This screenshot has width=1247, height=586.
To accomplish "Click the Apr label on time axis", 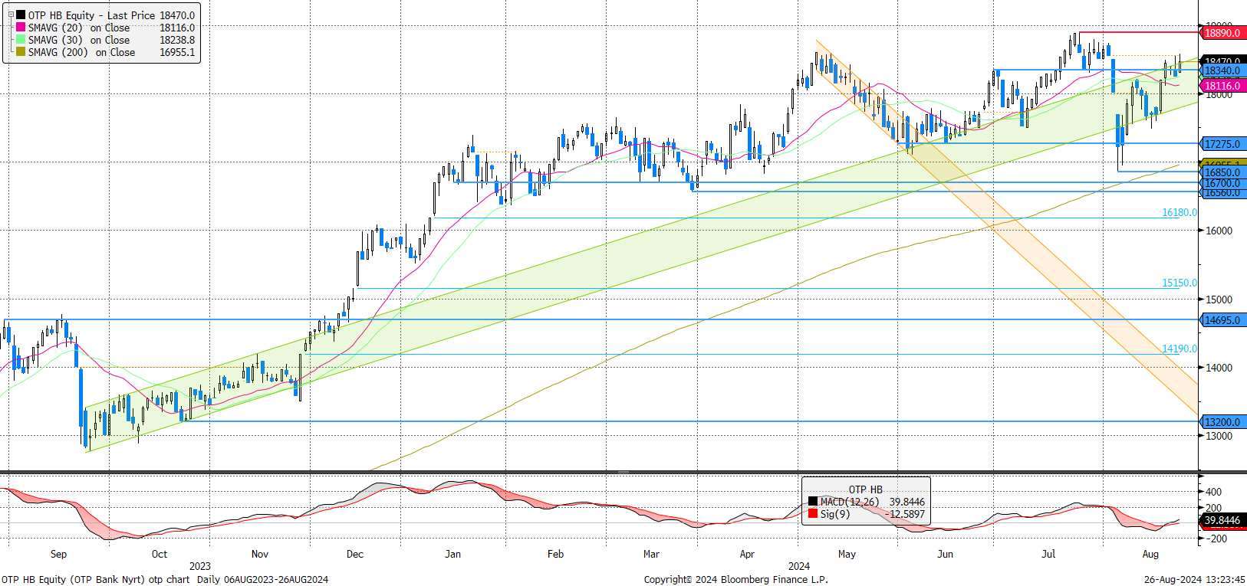I will tap(747, 554).
